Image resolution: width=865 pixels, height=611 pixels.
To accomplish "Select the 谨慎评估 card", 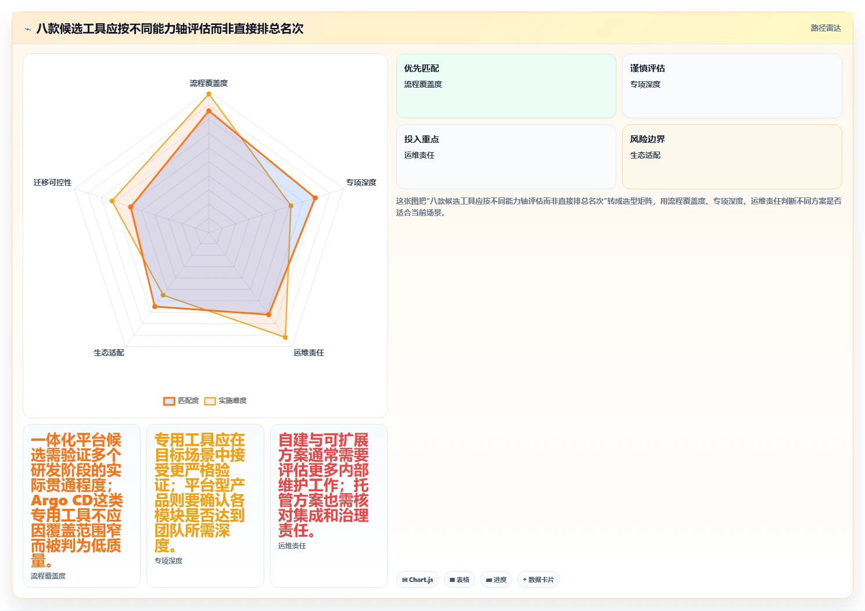I will (732, 86).
